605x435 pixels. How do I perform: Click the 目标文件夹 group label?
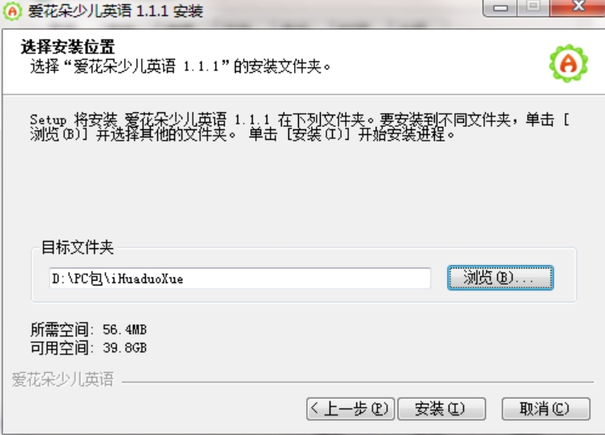pyautogui.click(x=78, y=247)
